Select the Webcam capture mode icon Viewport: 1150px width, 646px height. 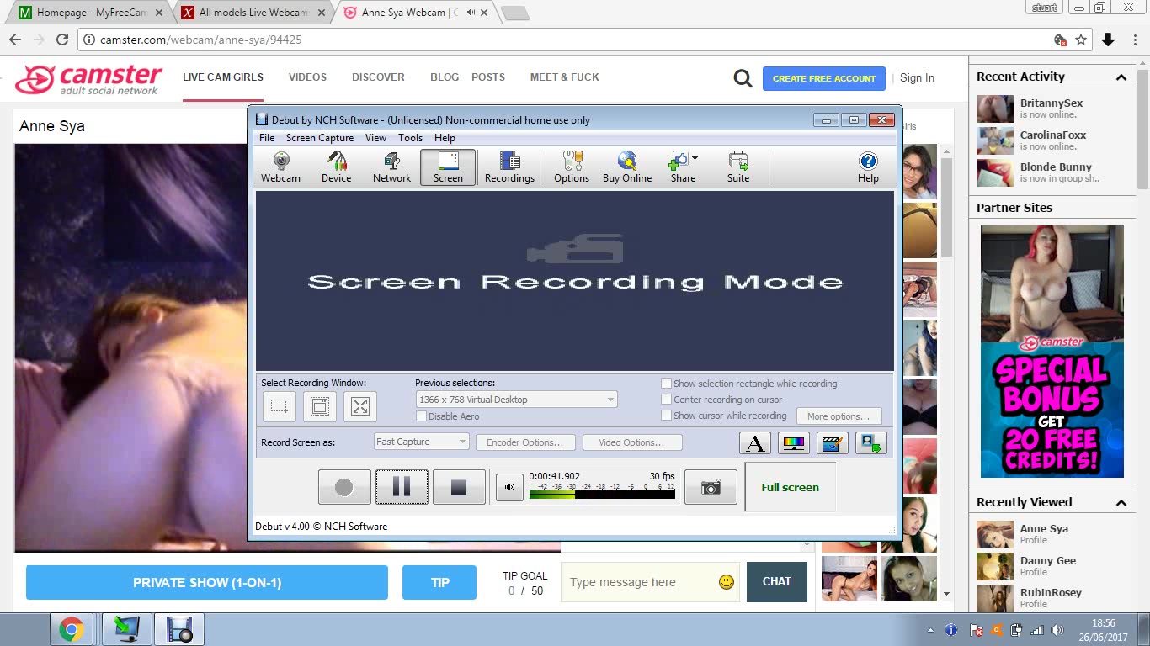280,167
